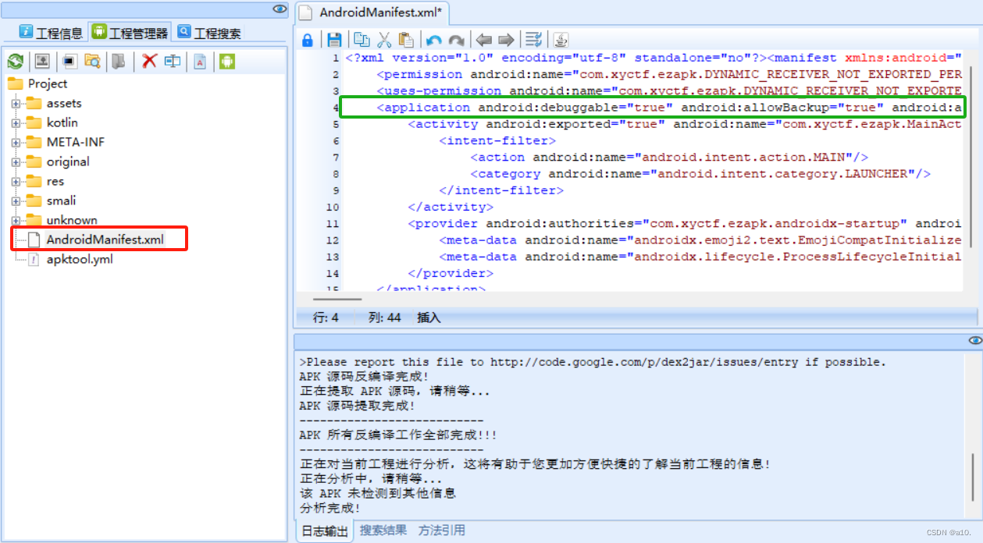The image size is (983, 543).
Task: Paste clipboard content into the editor
Action: pos(405,39)
